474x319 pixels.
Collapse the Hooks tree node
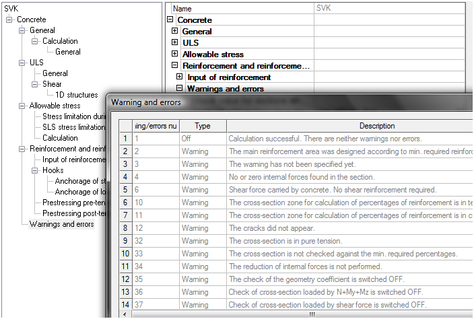[x=35, y=170]
